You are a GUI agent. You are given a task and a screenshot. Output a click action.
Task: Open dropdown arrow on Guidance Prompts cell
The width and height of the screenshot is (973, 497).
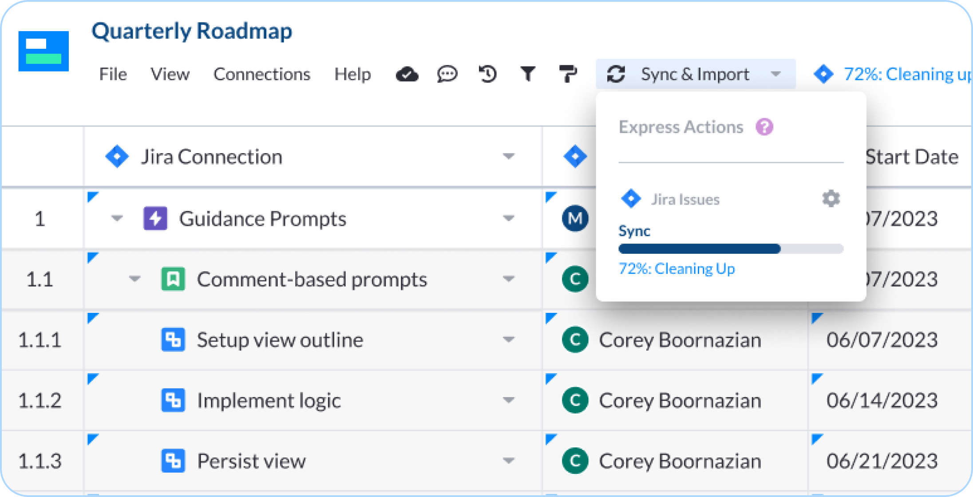509,218
